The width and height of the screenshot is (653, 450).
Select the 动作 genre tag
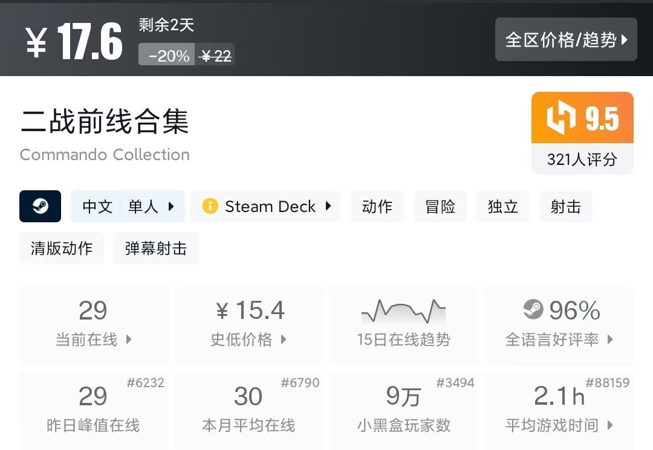(x=377, y=207)
